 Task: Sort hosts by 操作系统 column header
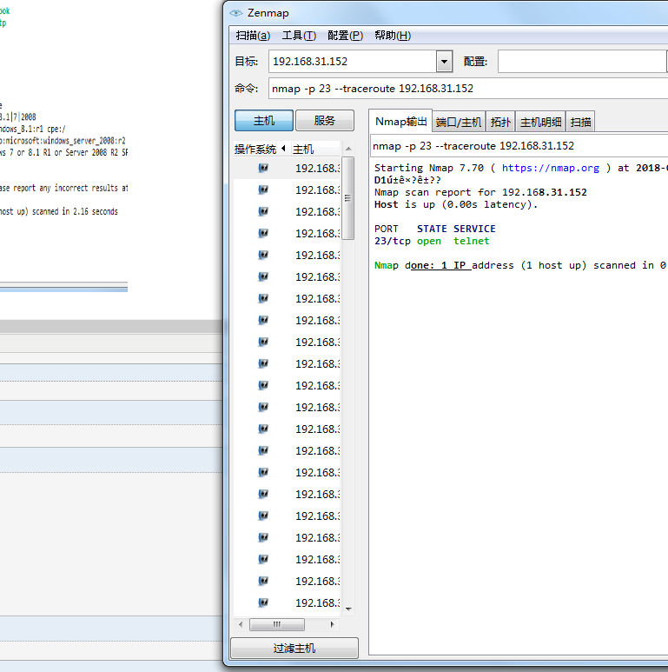click(x=255, y=150)
